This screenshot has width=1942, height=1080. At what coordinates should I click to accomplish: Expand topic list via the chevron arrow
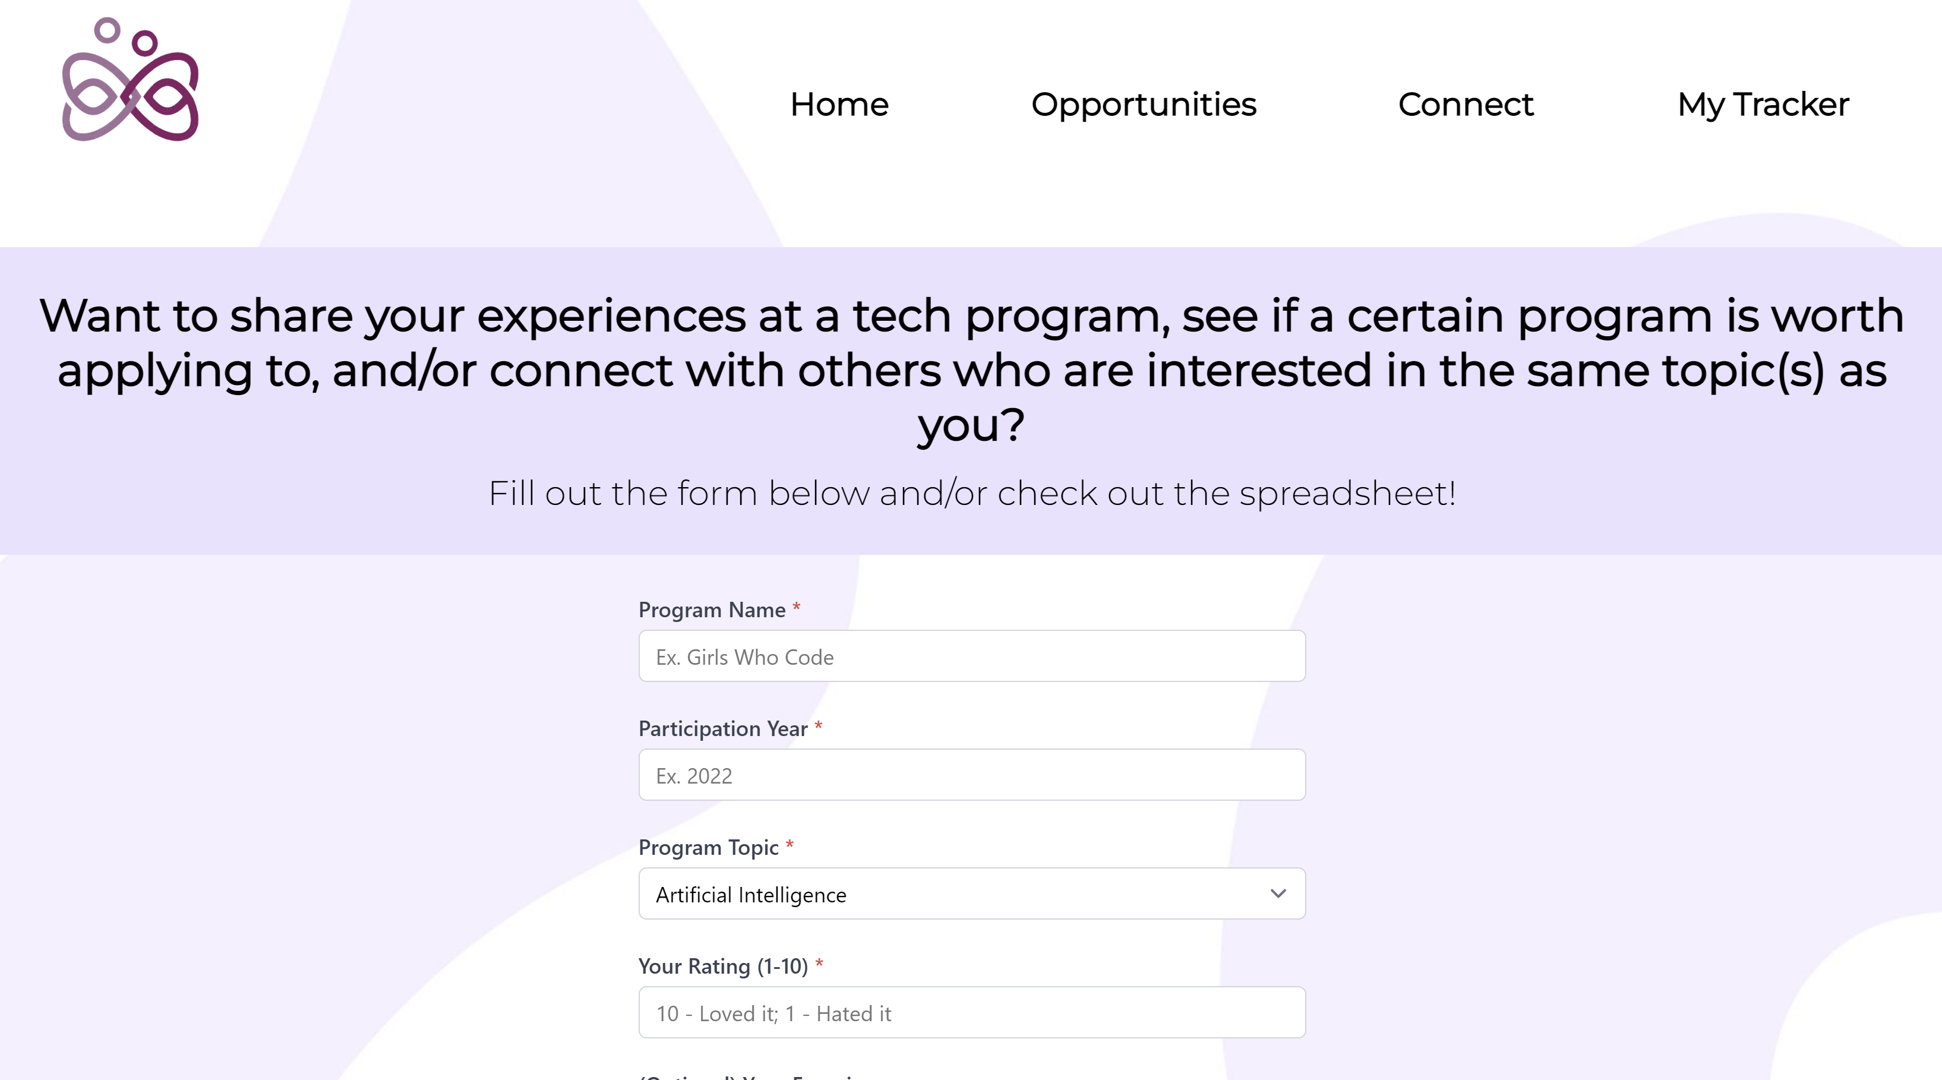(1278, 893)
